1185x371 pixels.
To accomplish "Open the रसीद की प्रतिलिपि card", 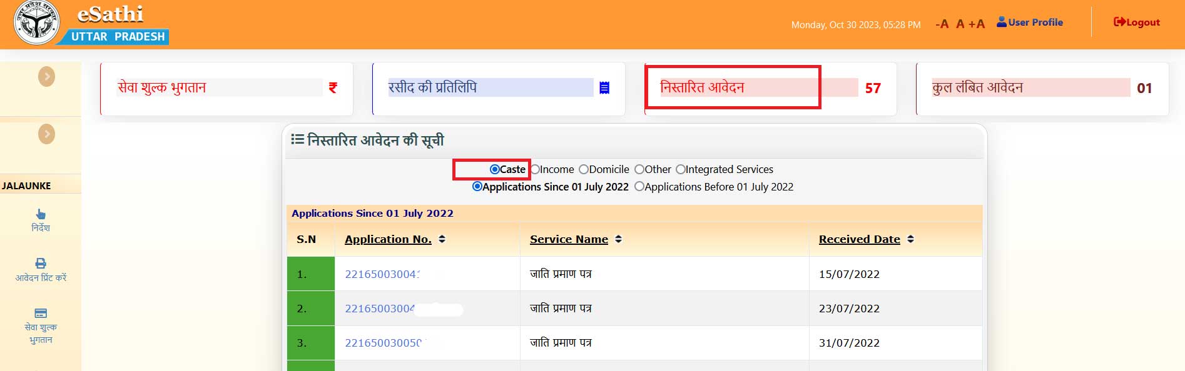I will [x=499, y=89].
